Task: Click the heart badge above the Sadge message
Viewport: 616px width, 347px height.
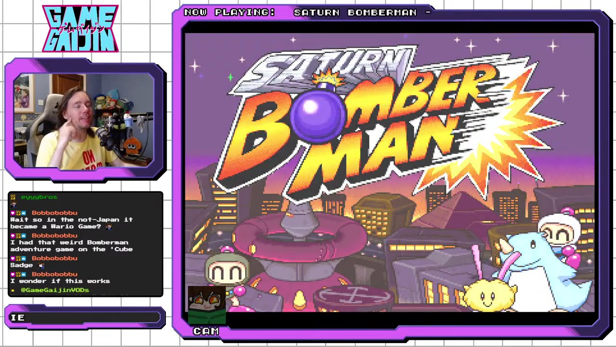Action: pos(13,258)
